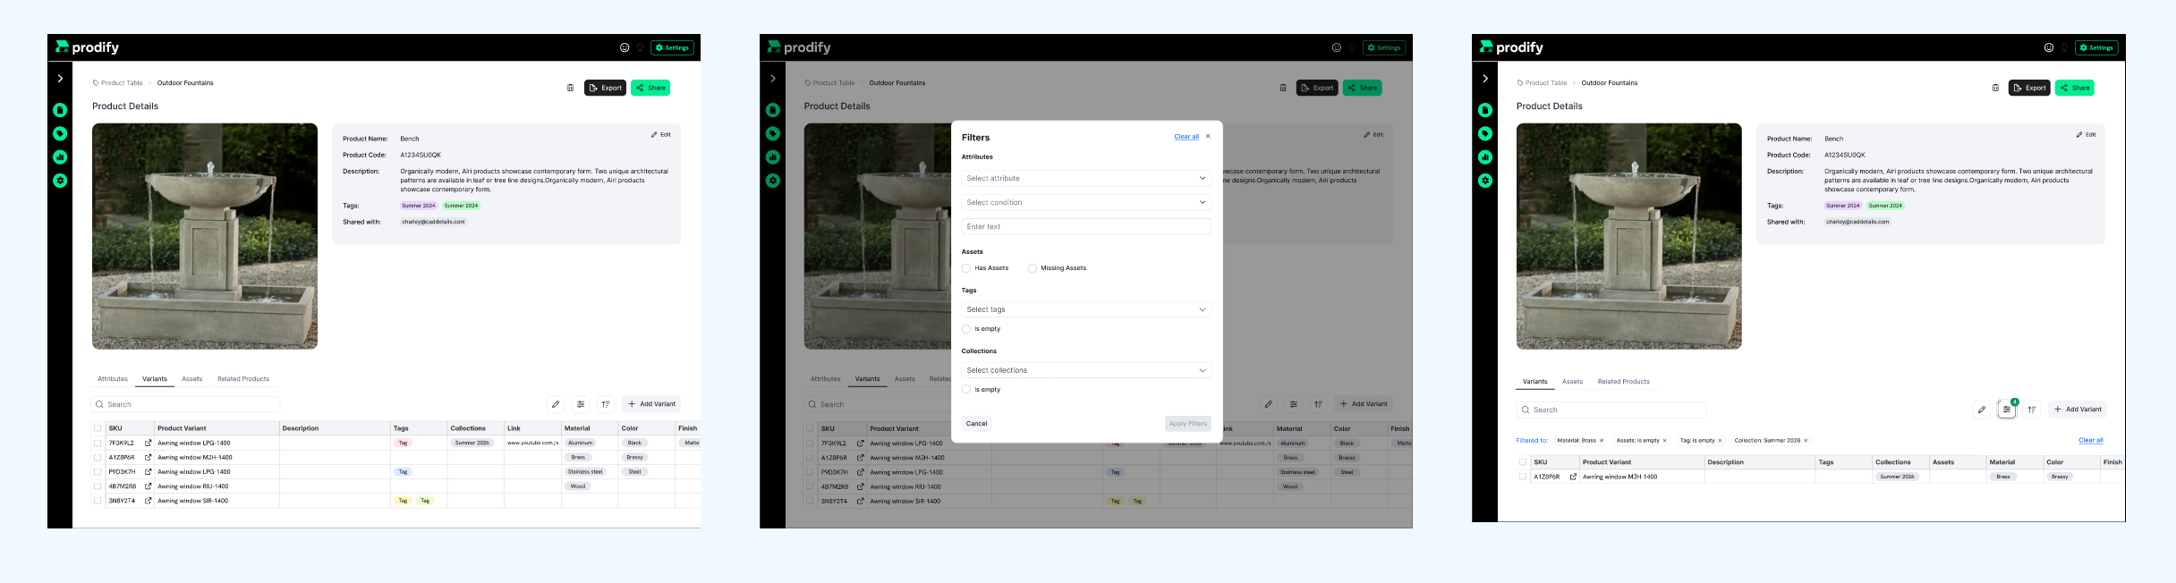Switch to Assets tab above the filter chips
Viewport: 2176px width, 583px height.
(1572, 382)
